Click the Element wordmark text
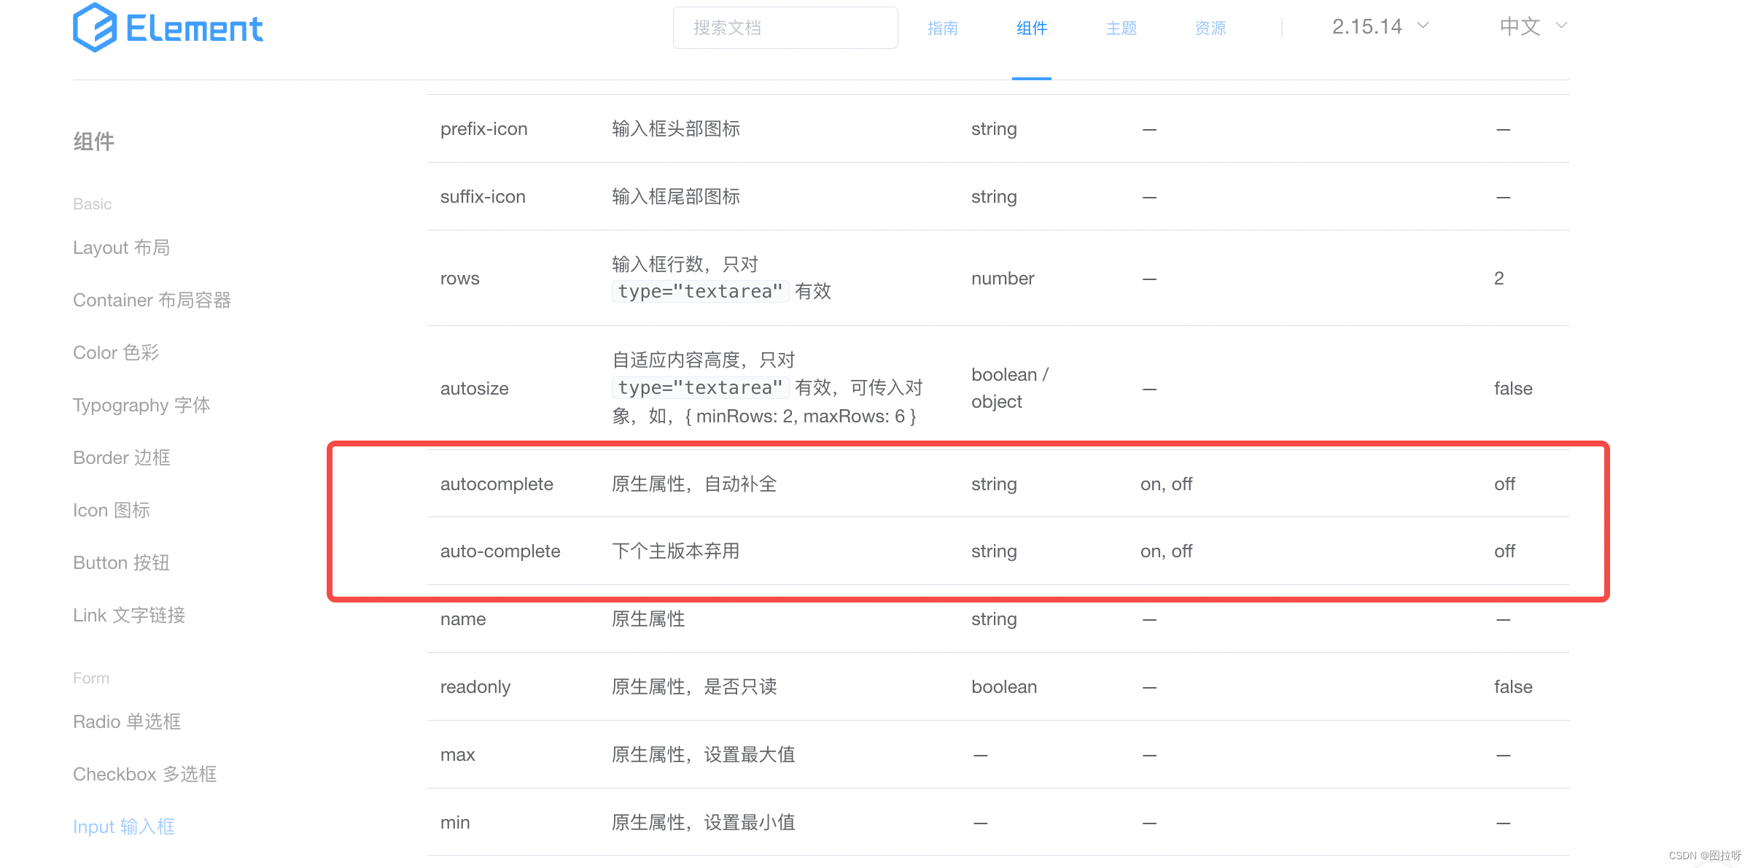Screen dimensions: 1753x868 pos(194,29)
